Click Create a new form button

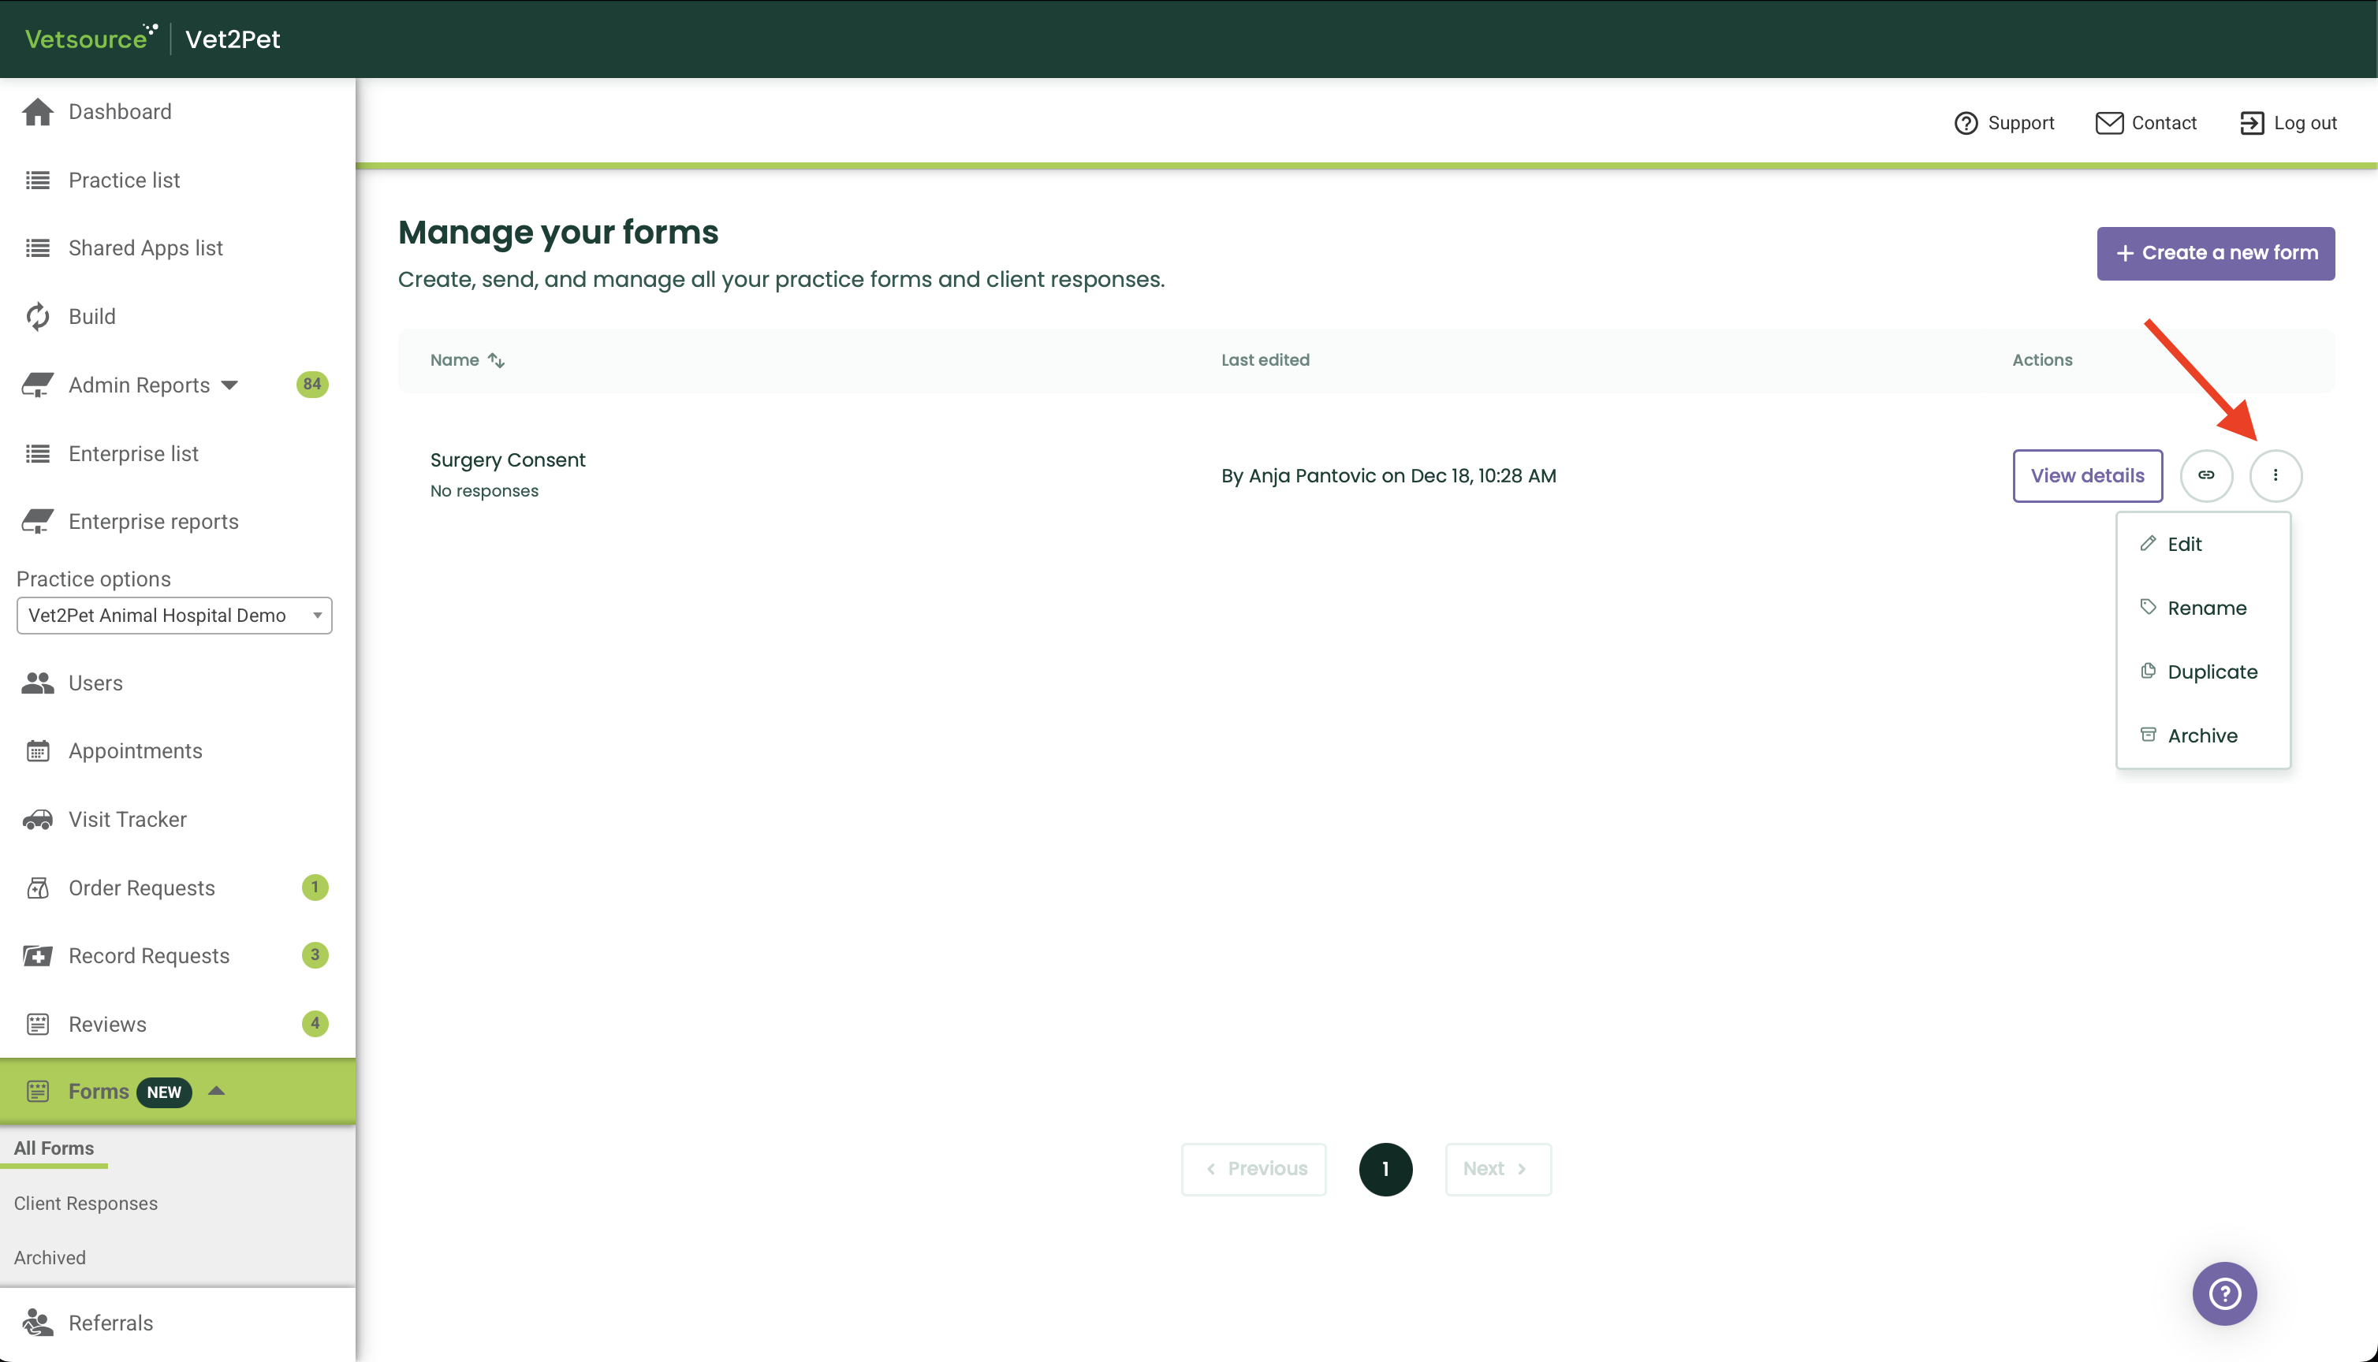[x=2214, y=254]
